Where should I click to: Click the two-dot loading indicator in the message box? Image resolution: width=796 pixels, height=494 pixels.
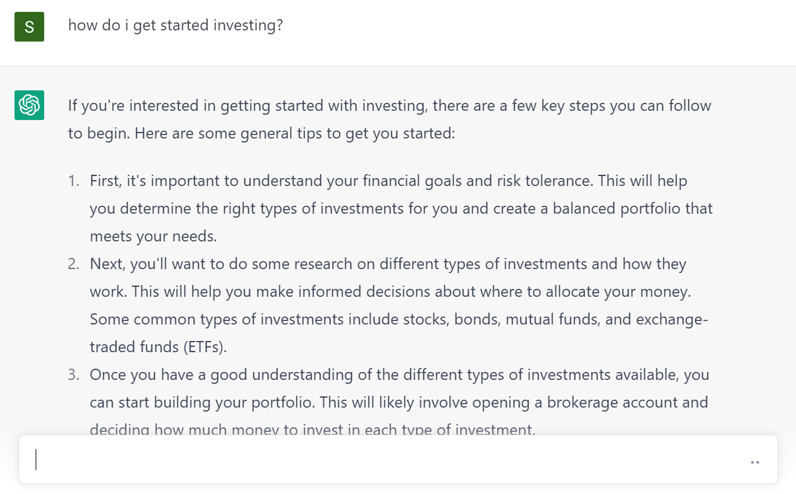(x=755, y=462)
